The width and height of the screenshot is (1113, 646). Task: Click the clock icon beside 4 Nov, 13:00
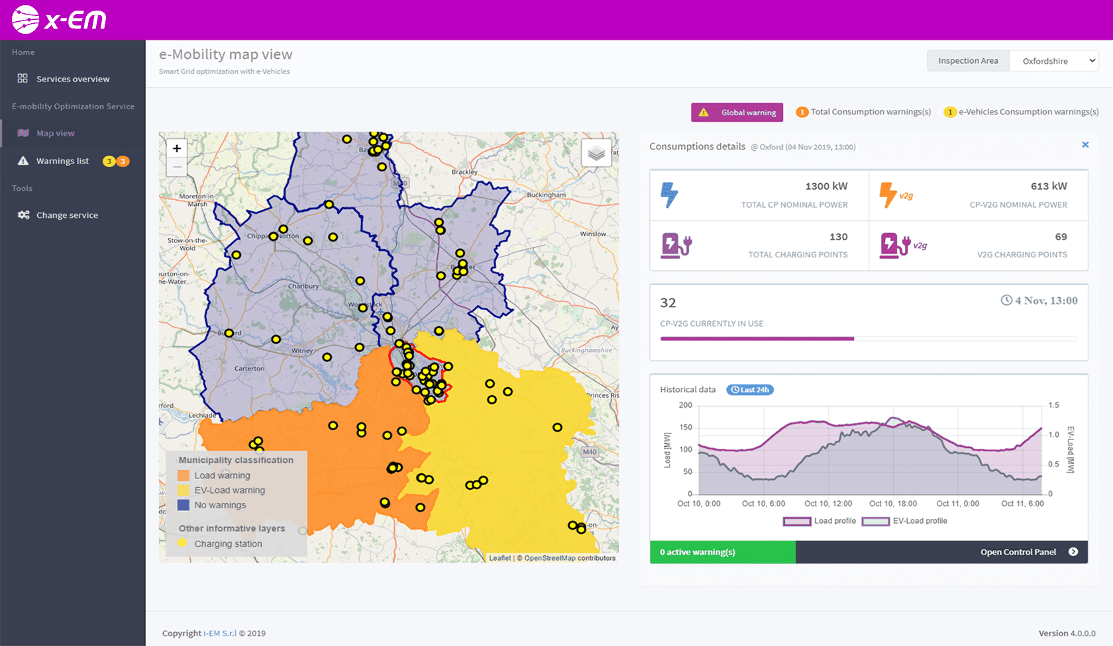[x=1006, y=300]
